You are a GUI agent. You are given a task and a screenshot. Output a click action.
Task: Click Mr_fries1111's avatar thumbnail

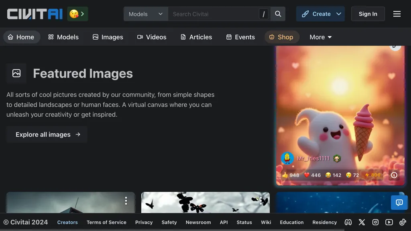coord(287,158)
